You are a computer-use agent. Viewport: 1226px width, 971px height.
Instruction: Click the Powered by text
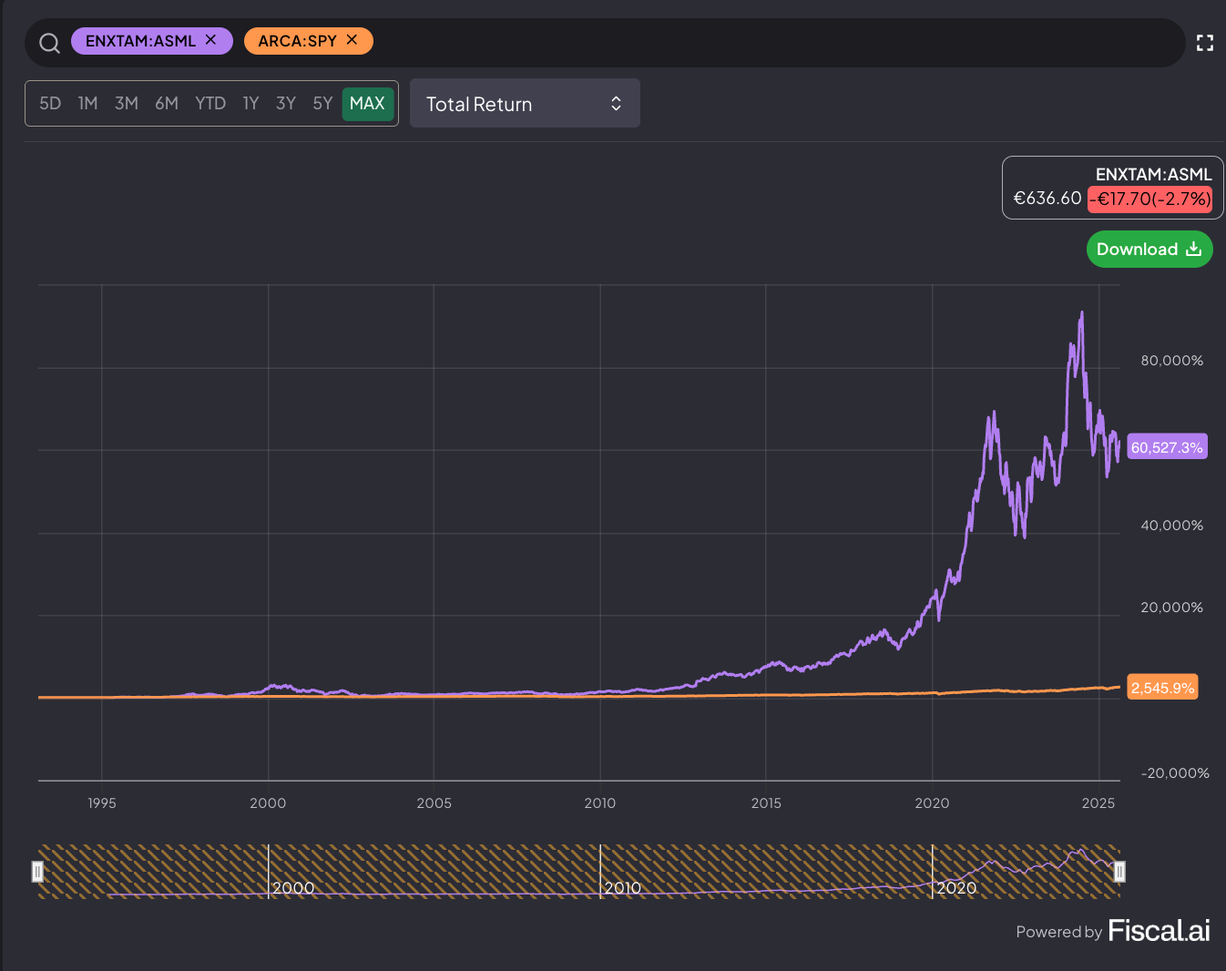click(x=1059, y=932)
